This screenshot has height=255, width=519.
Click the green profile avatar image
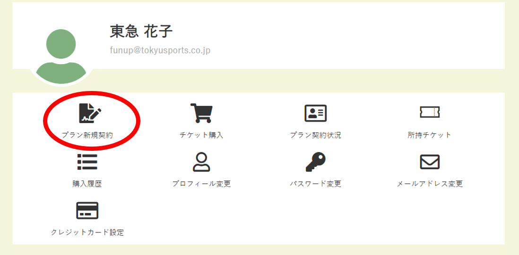click(61, 56)
